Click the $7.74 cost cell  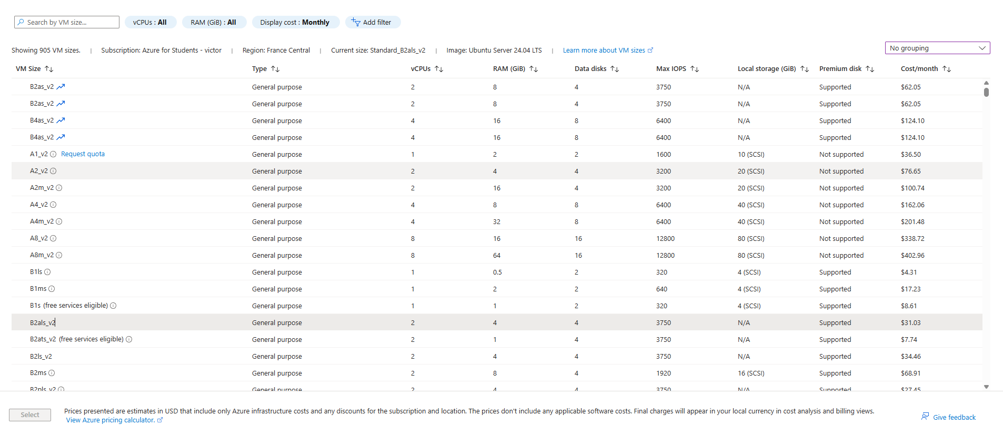[909, 339]
